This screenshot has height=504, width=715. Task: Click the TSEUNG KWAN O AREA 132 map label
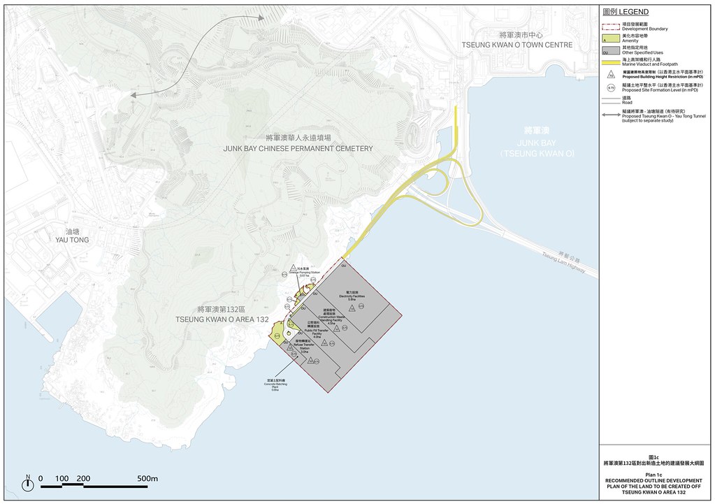pos(222,319)
